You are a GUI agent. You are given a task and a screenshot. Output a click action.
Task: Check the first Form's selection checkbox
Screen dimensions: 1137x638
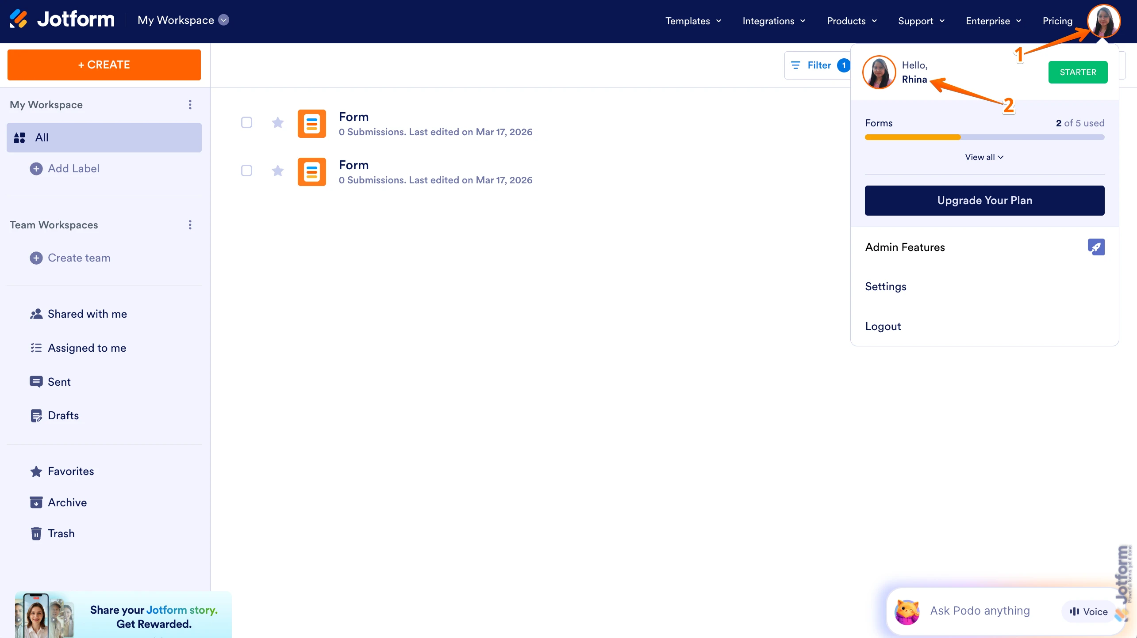coord(246,122)
